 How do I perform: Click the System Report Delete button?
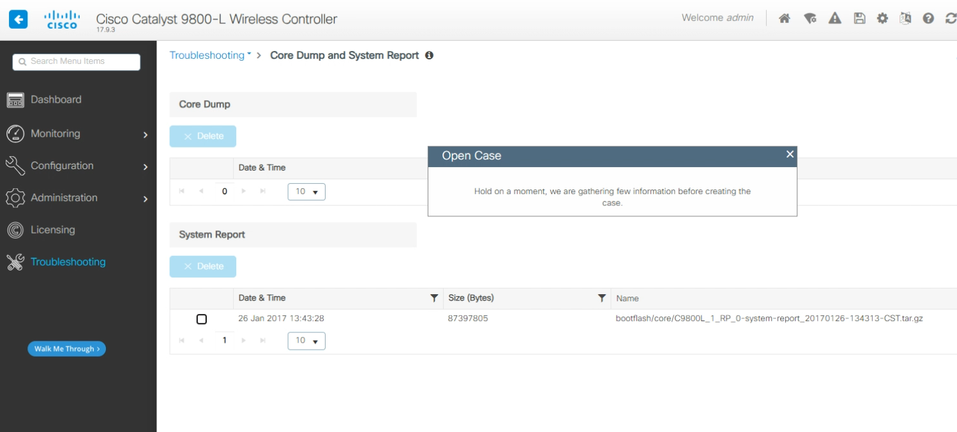tap(203, 267)
